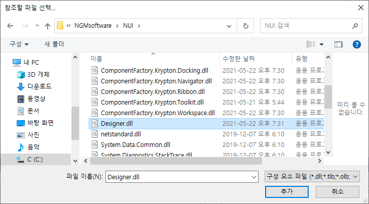Screen dimensions: 369x204
Task: Select ComponentFactory.Krypton.Toolkit.dll file
Action: coord(152,102)
